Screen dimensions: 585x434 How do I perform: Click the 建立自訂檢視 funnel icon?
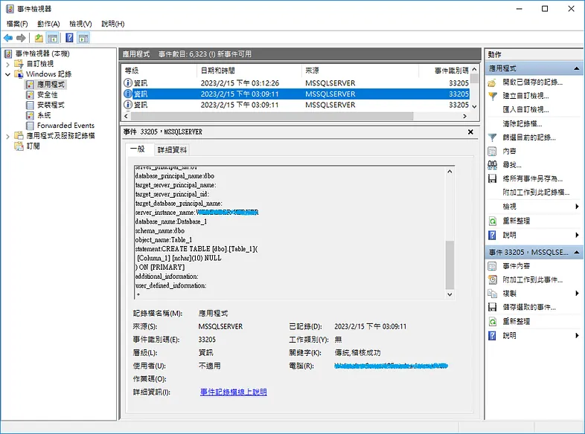pyautogui.click(x=493, y=96)
